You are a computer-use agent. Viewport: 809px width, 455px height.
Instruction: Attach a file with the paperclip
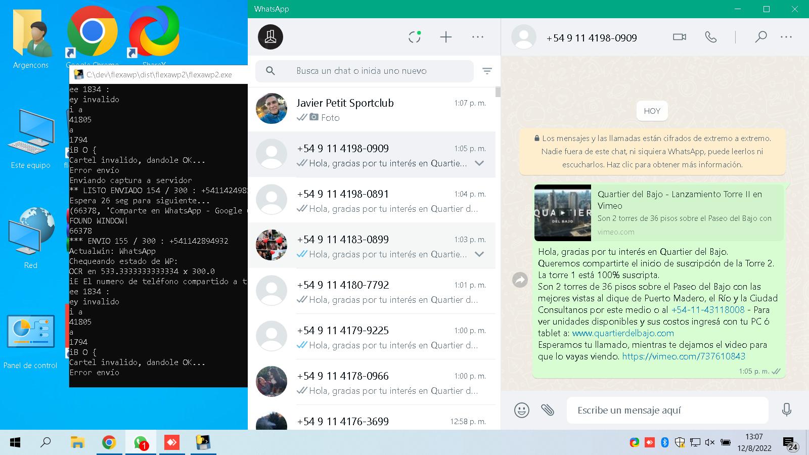548,410
